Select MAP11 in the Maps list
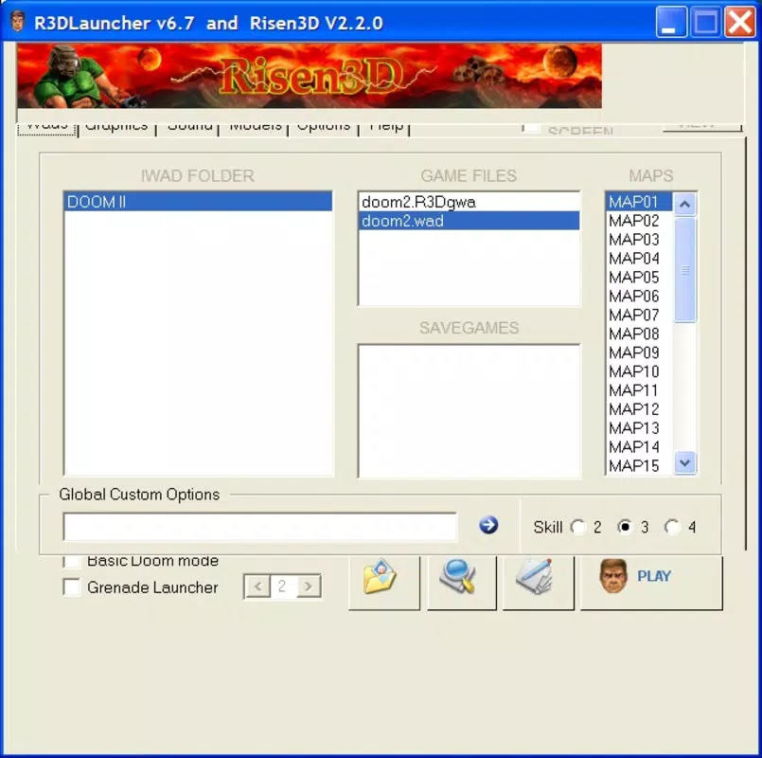 (x=639, y=390)
